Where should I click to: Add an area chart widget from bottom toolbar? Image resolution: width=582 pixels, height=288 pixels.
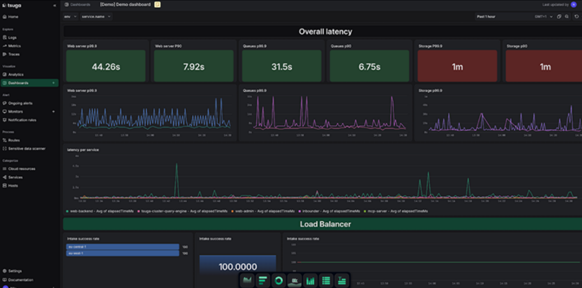click(247, 280)
